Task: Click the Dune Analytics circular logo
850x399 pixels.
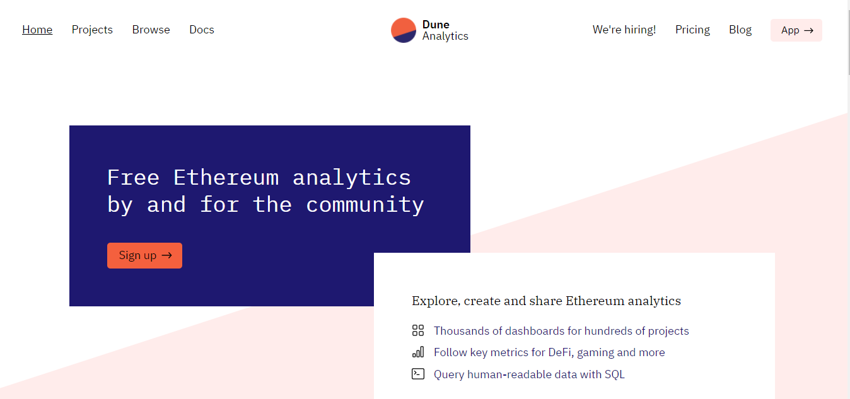Action: [x=404, y=30]
